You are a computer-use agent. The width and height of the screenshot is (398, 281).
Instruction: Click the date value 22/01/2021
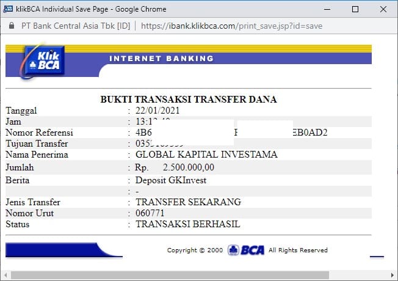coord(157,111)
